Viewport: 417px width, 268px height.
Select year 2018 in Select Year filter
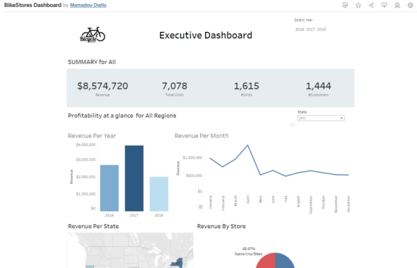click(321, 29)
